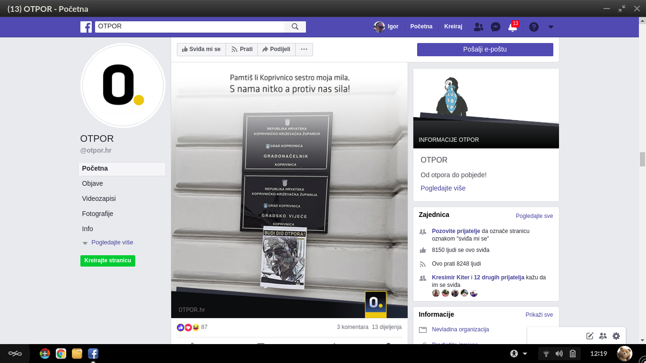Click the Pošalji e-poštu button
Image resolution: width=646 pixels, height=363 pixels.
point(485,50)
